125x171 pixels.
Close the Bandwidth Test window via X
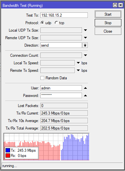tap(120, 5)
